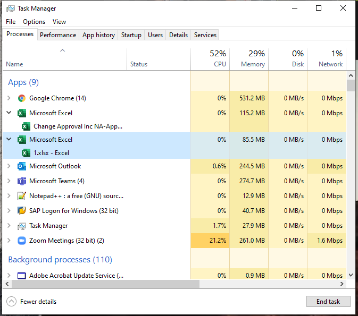Maximize the Task Manager window
The height and width of the screenshot is (316, 358).
319,8
